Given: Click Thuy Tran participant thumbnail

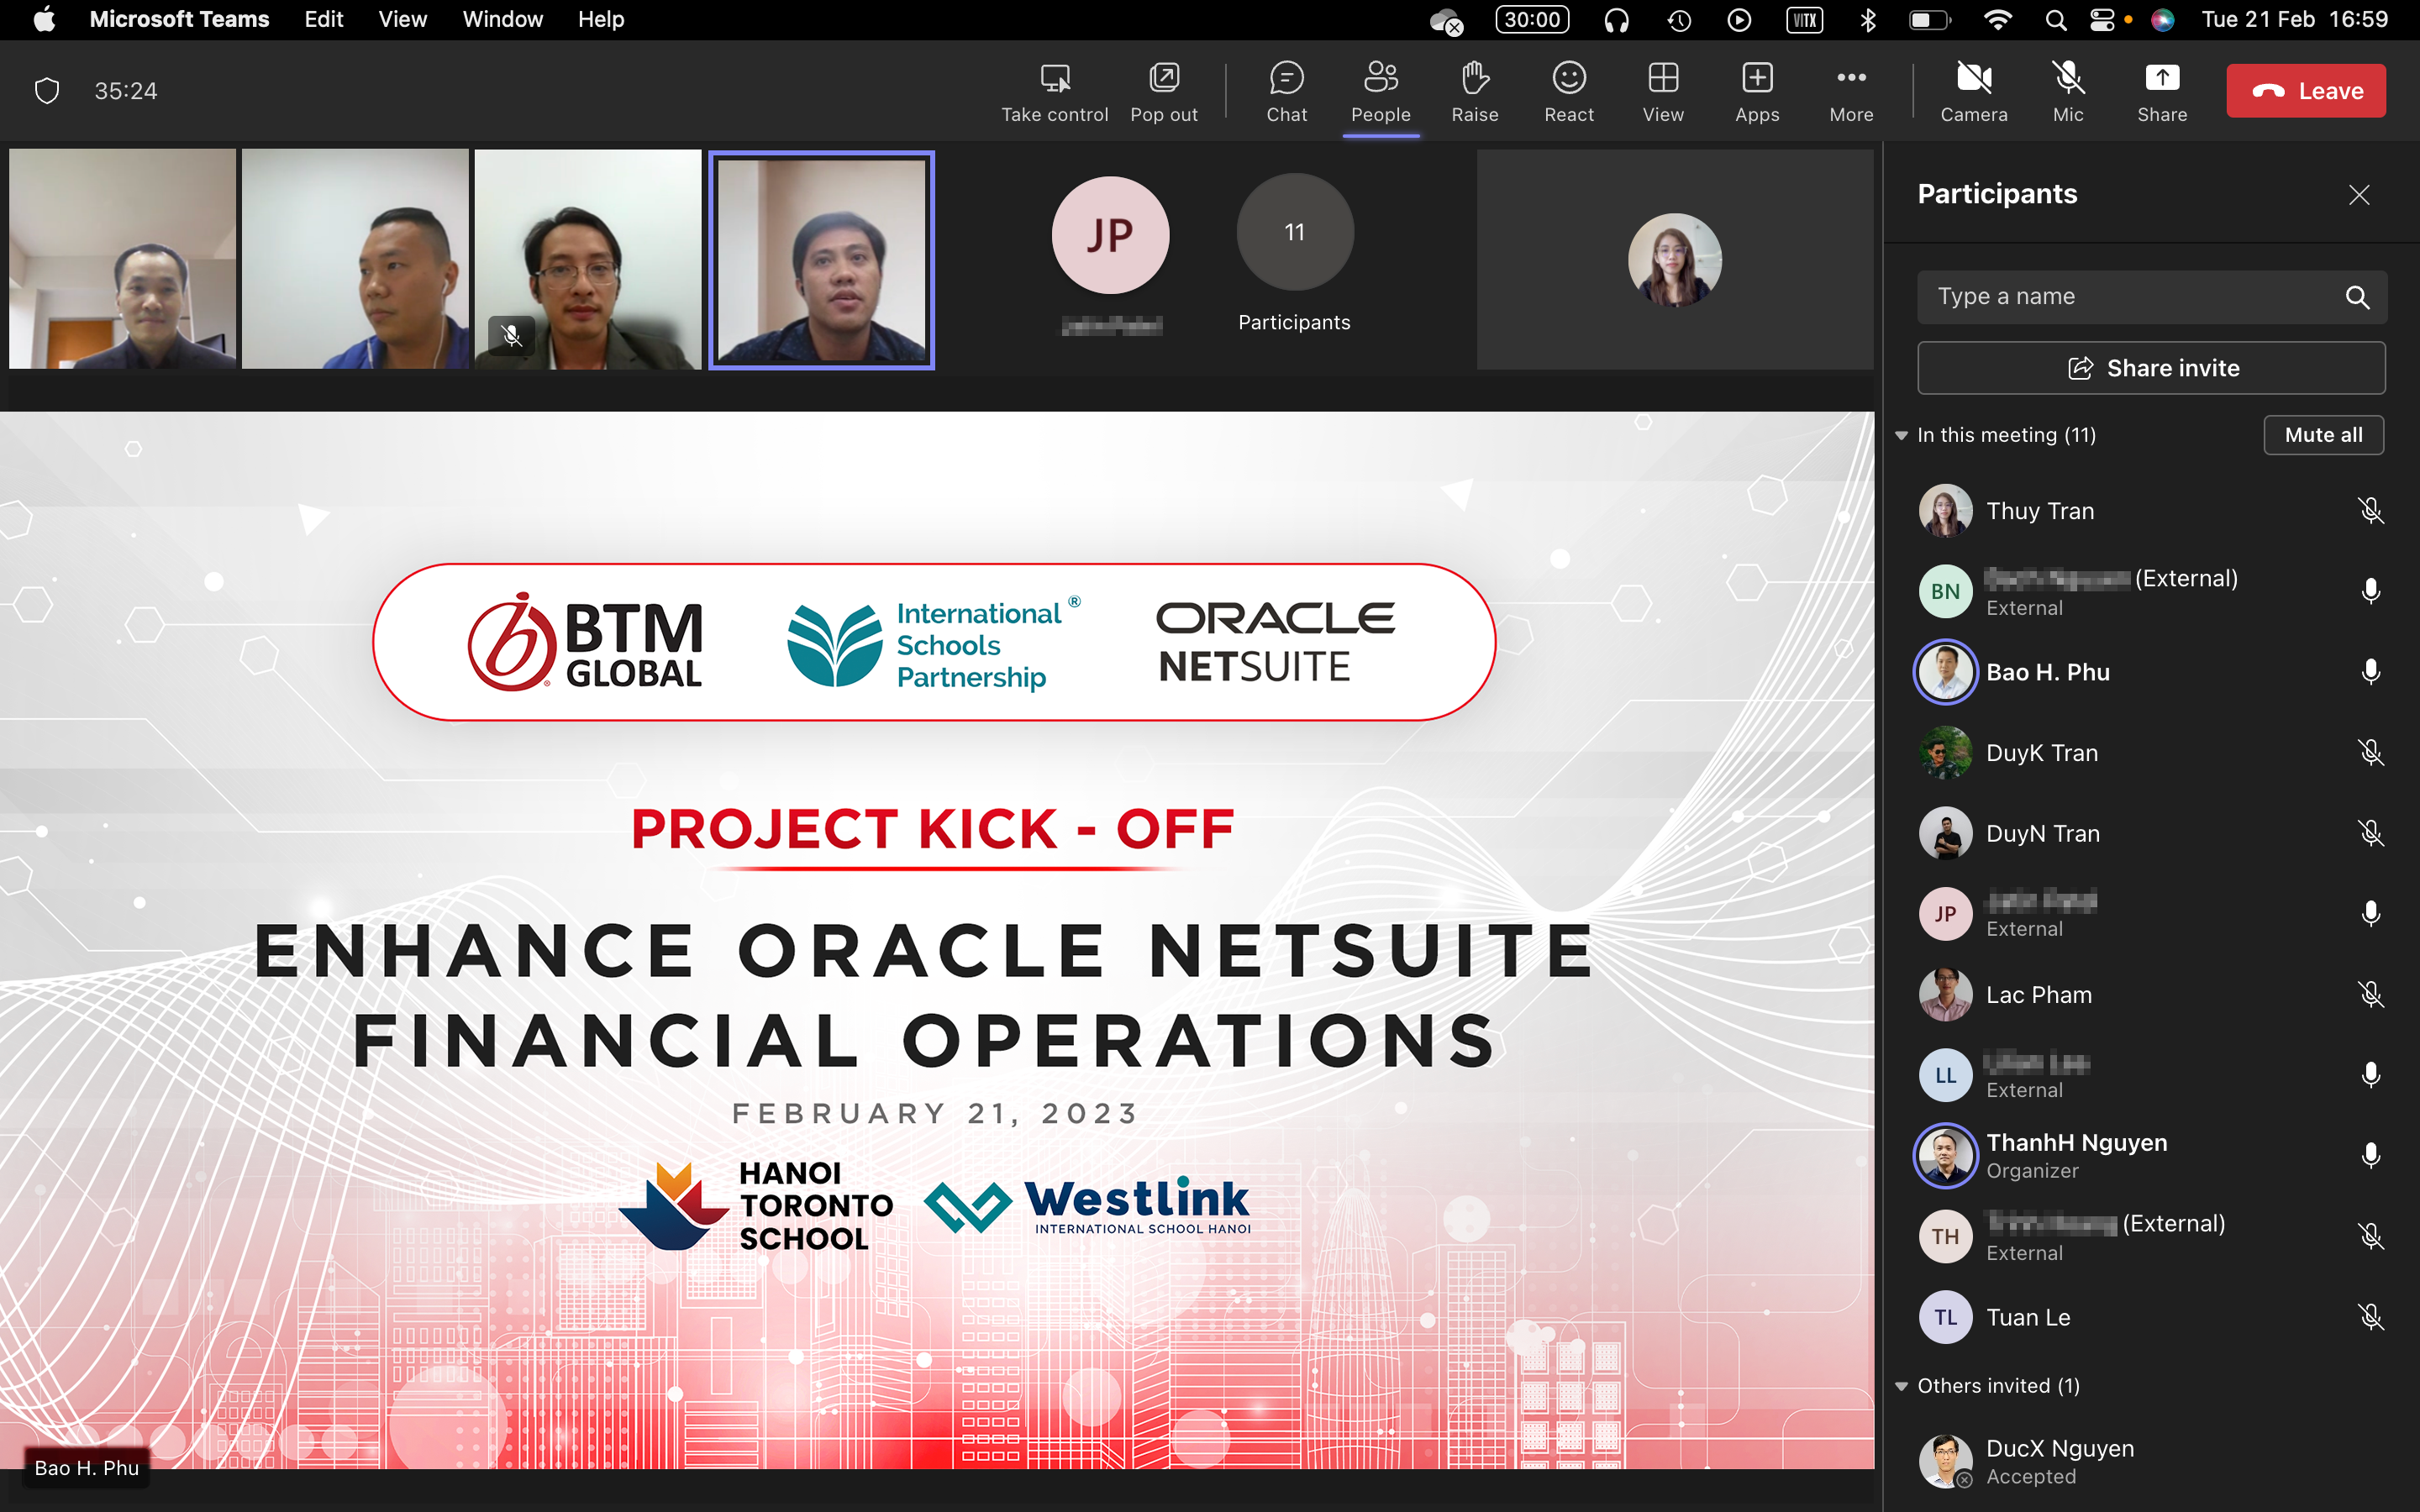Looking at the screenshot, I should 1946,509.
